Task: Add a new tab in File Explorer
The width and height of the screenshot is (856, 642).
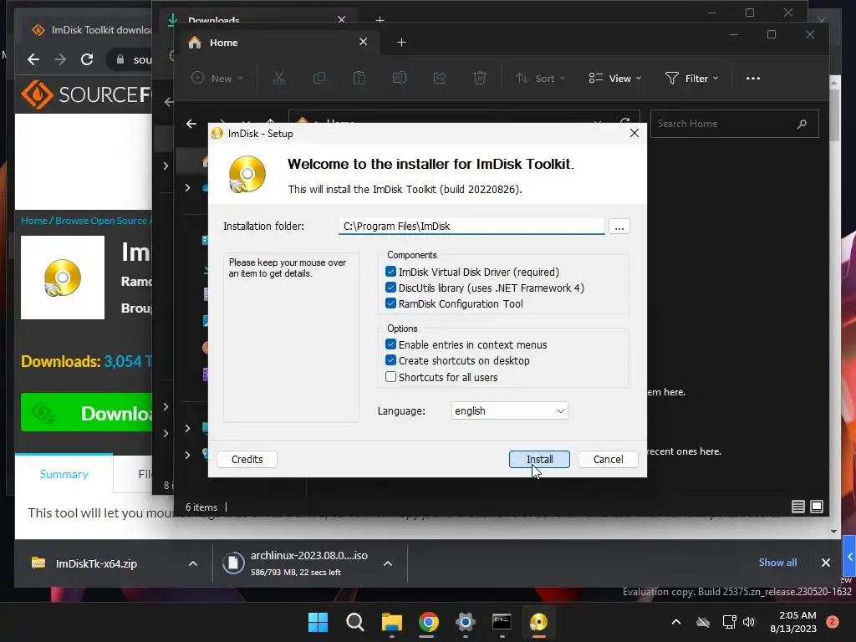Action: point(401,43)
